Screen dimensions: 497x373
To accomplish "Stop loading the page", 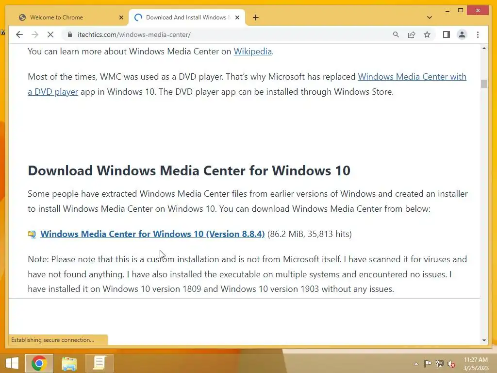I will click(50, 34).
